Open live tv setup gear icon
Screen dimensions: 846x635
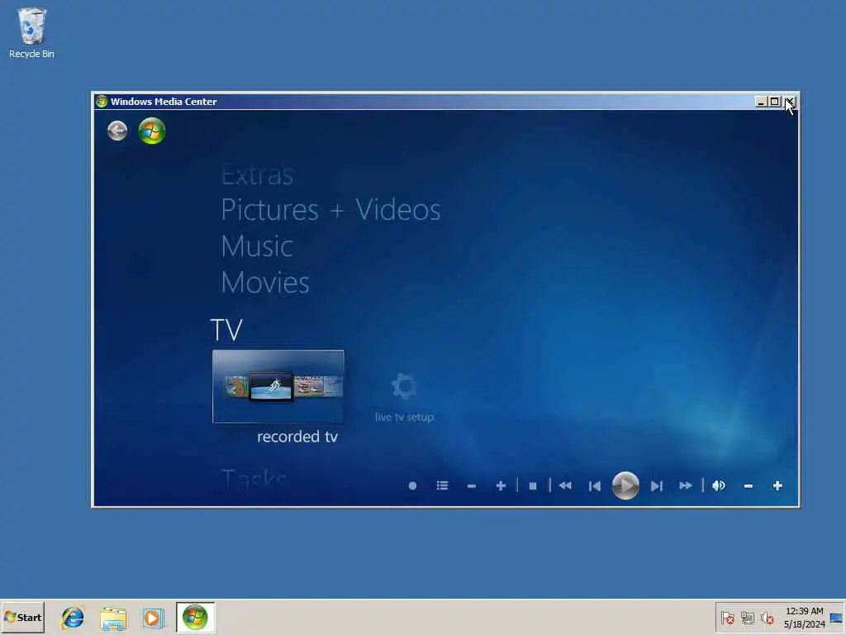[x=403, y=387]
